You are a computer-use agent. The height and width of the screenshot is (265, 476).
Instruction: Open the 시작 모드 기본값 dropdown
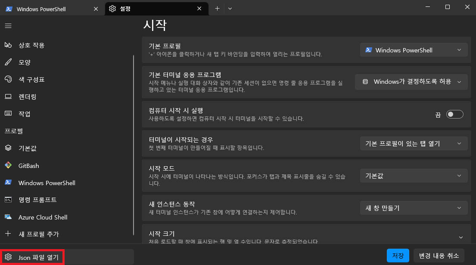(x=414, y=176)
